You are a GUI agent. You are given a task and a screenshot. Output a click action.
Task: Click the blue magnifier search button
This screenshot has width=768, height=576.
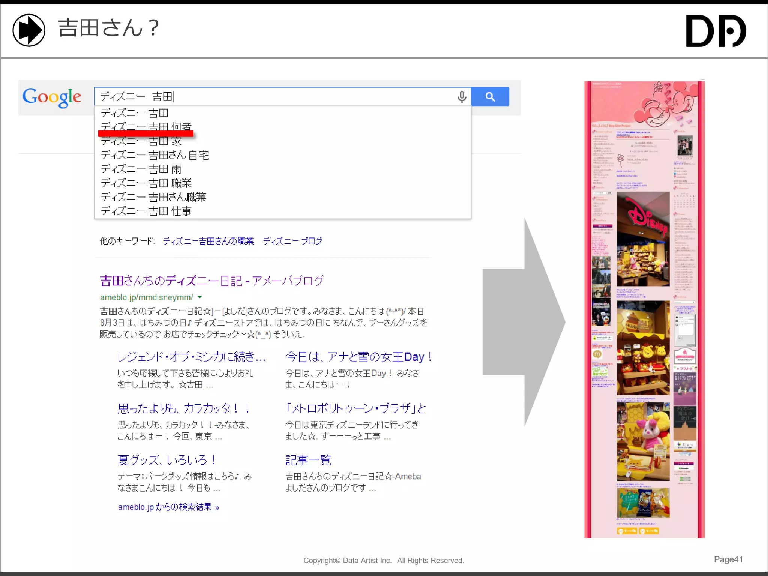(490, 97)
